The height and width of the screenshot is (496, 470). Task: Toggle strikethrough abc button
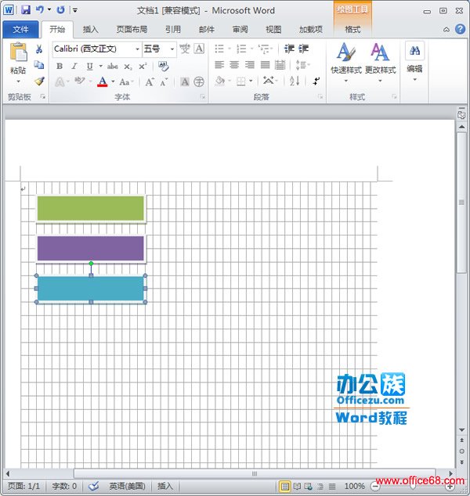tap(113, 66)
